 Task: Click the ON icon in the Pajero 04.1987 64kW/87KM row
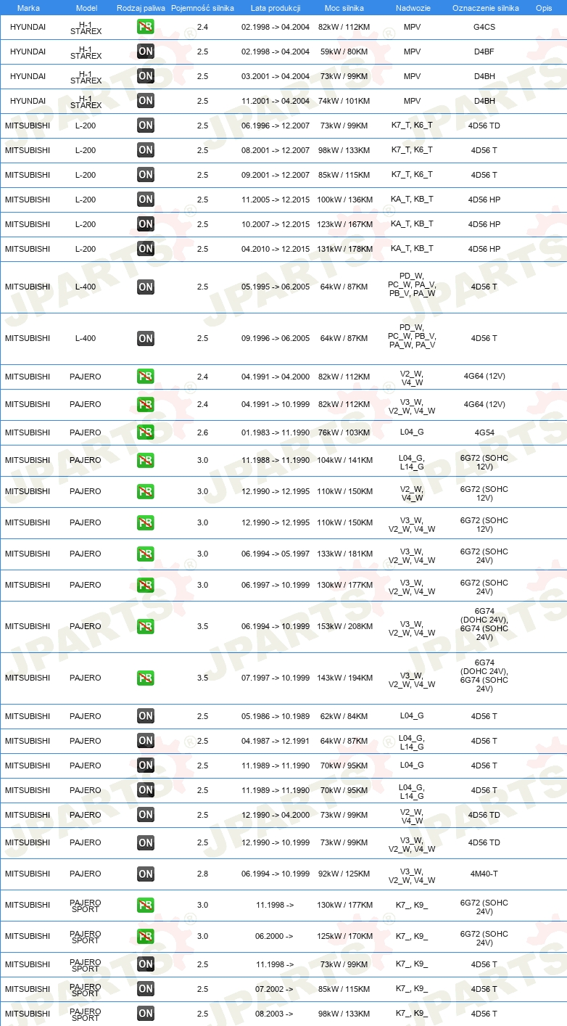[x=146, y=741]
